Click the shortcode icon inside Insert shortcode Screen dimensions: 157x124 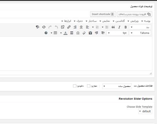(x=112, y=14)
